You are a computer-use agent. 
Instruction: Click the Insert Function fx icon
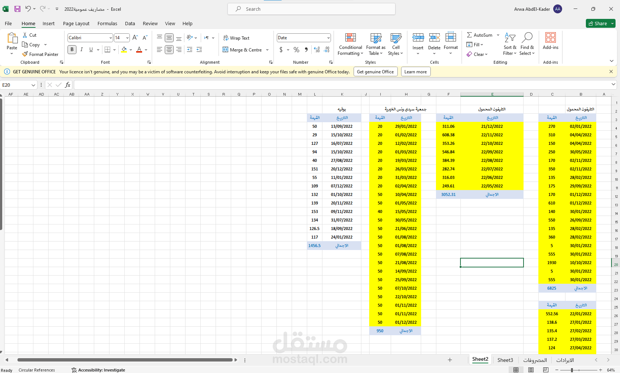(68, 85)
